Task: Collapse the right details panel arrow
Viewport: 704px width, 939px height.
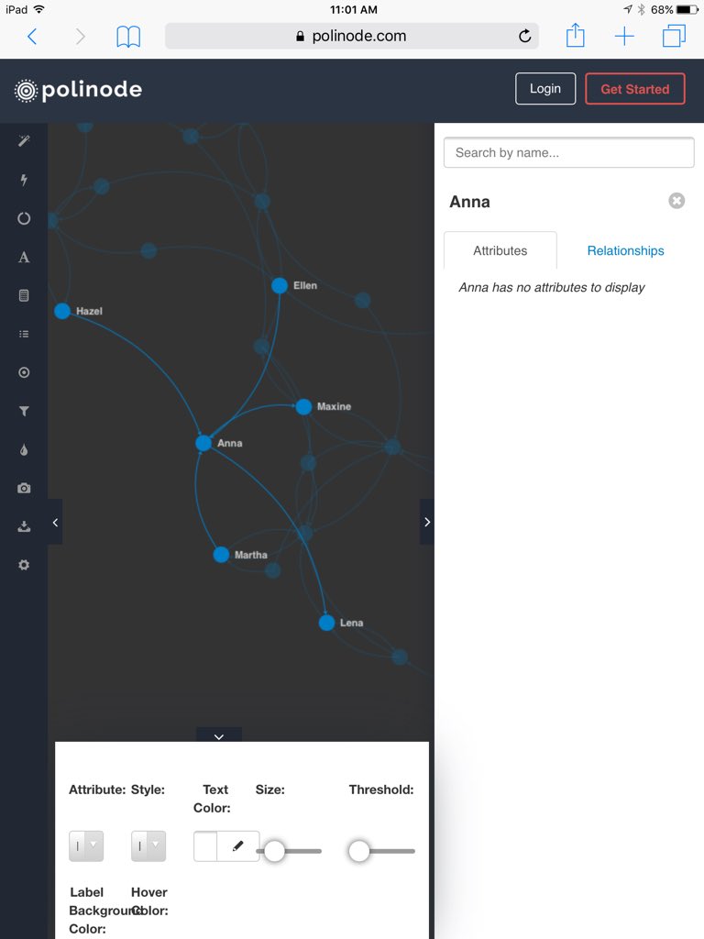Action: click(x=427, y=522)
